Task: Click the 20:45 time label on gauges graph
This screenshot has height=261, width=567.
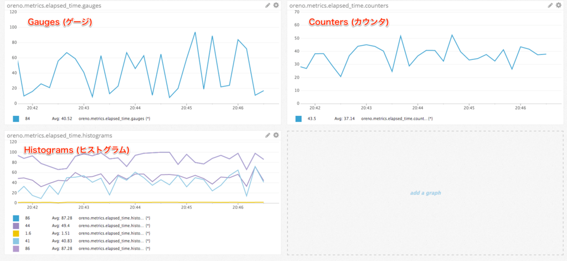Action: click(187, 108)
